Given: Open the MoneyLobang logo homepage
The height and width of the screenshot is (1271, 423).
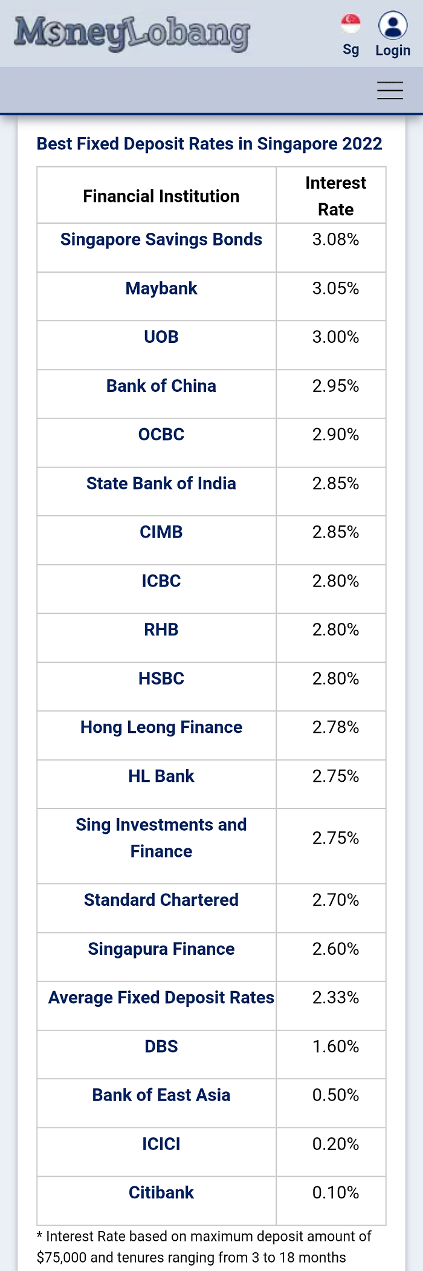Looking at the screenshot, I should click(132, 34).
